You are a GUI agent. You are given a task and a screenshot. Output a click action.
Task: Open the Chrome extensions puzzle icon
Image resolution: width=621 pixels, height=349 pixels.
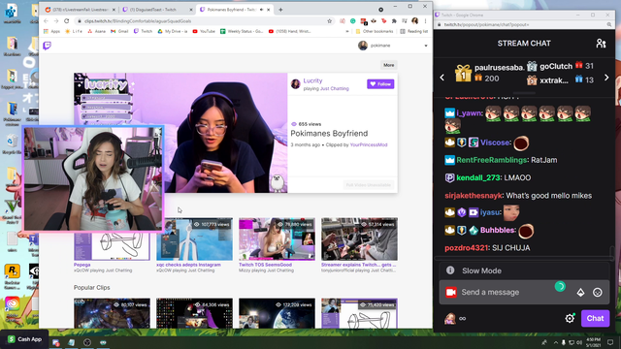(x=394, y=21)
